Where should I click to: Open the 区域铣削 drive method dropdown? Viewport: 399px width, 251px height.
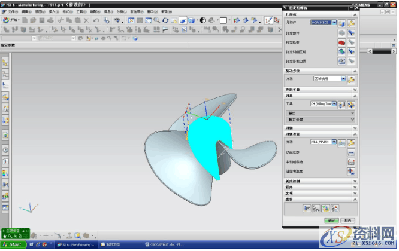tap(343, 79)
